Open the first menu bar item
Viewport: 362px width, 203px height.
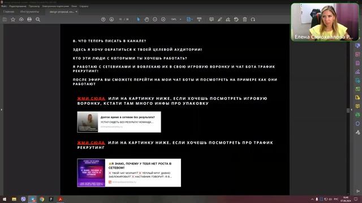tap(4, 6)
